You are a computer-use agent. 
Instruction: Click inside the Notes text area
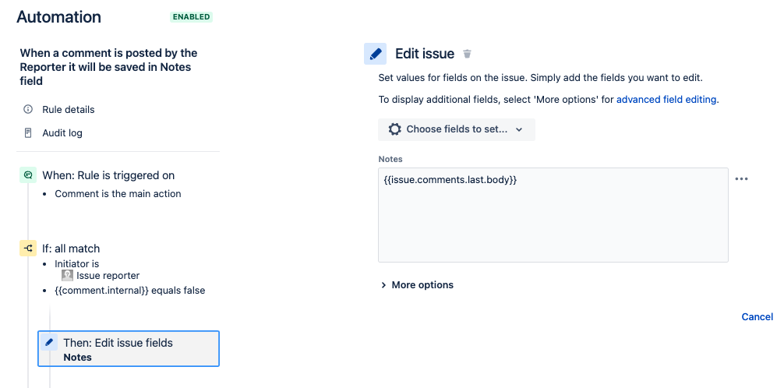coord(553,215)
